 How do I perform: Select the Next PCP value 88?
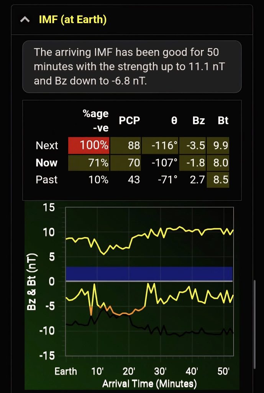pos(126,145)
